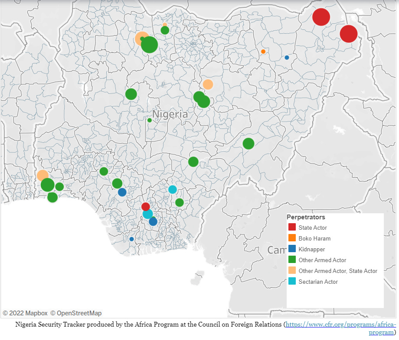The height and width of the screenshot is (340, 399).
Task: Click the OpenStreetMap attribution link
Action: (x=76, y=313)
